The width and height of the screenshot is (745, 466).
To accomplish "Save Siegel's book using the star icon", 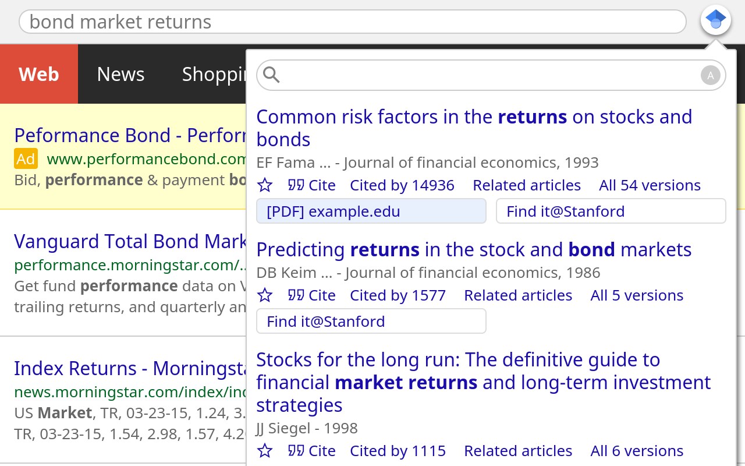I will 265,451.
